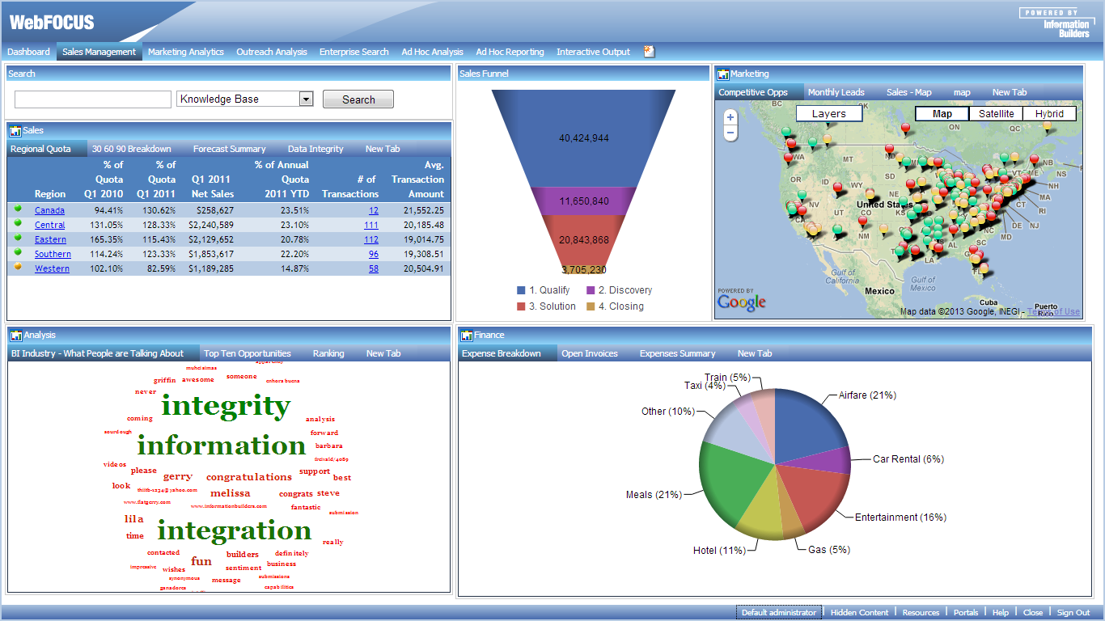Click the Finance panel chart icon
The width and height of the screenshot is (1105, 621).
[x=466, y=336]
